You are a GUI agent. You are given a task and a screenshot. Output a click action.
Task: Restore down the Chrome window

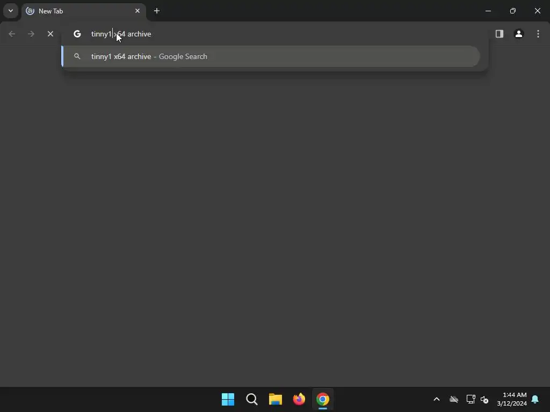[513, 11]
